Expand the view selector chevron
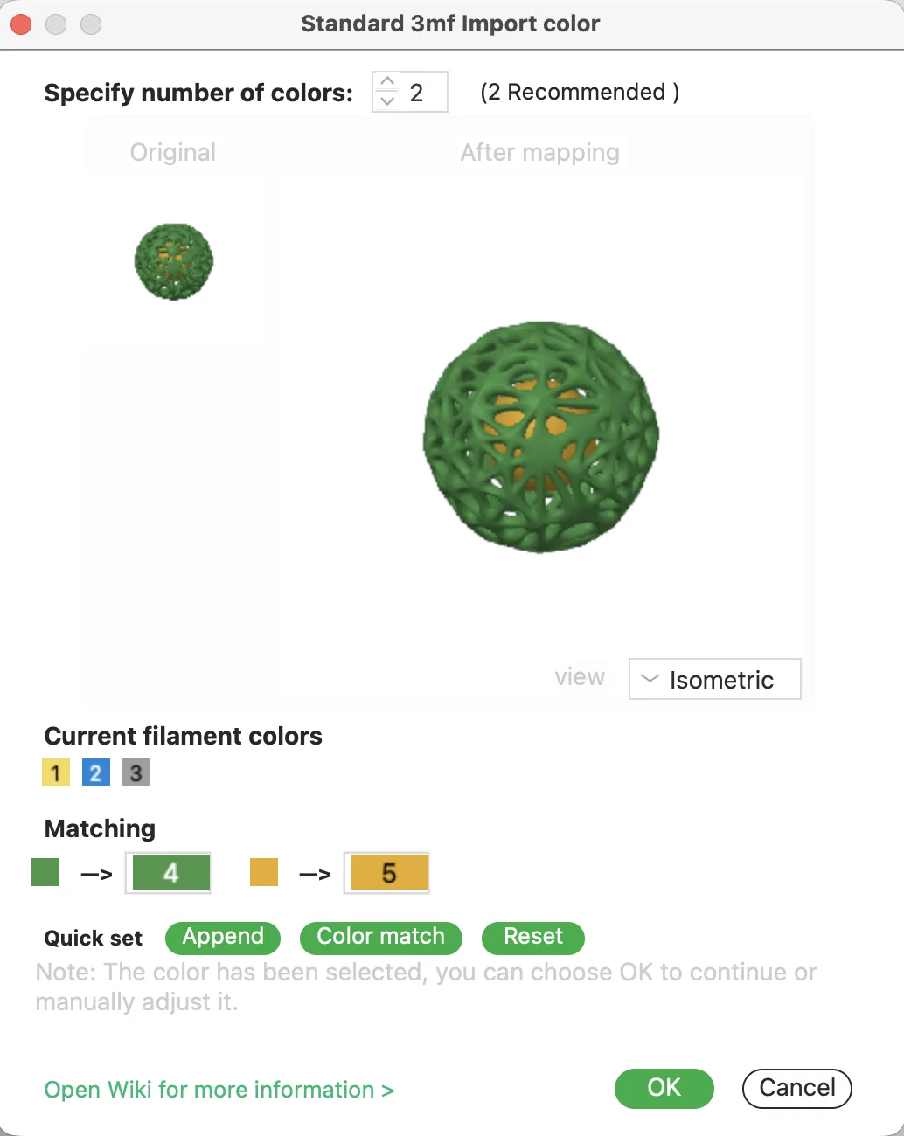 click(x=649, y=679)
